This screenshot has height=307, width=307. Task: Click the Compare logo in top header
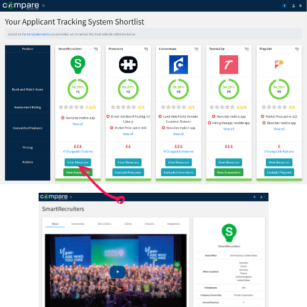[x=21, y=6]
